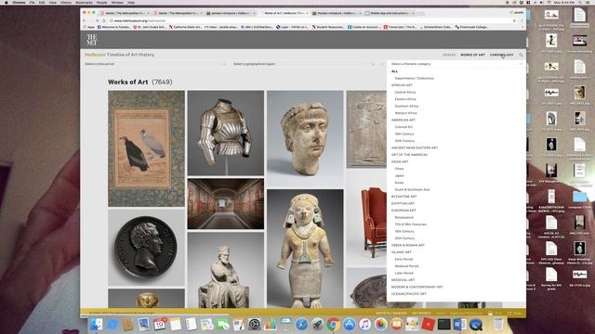Open the geographical region dropdown

[x=304, y=64]
